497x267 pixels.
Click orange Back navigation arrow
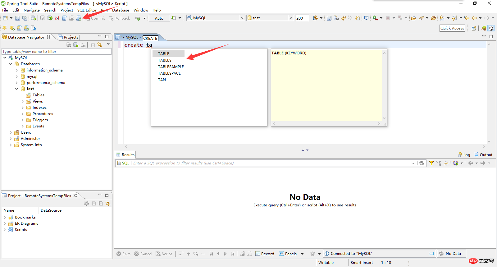click(474, 18)
